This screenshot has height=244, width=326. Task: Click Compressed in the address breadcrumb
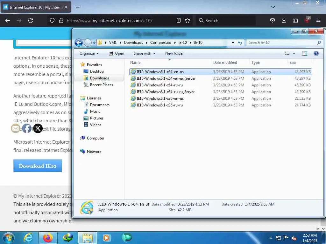tap(161, 43)
